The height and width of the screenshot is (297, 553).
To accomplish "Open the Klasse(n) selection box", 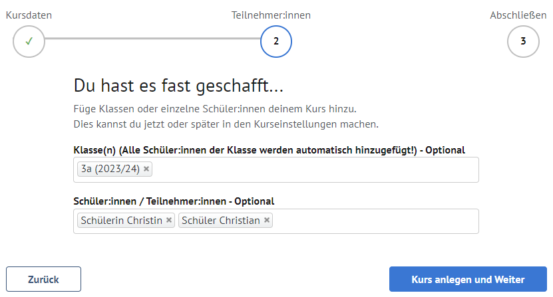I will [x=313, y=170].
